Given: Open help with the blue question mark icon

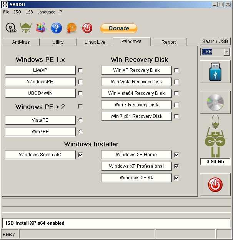Looking at the screenshot, I should pos(57,28).
